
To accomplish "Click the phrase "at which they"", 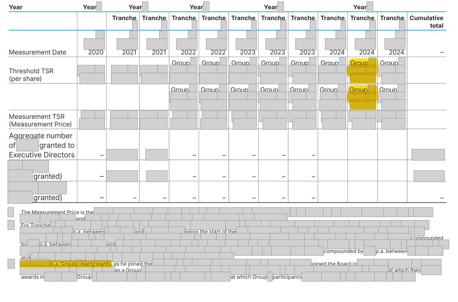I will (x=404, y=270).
